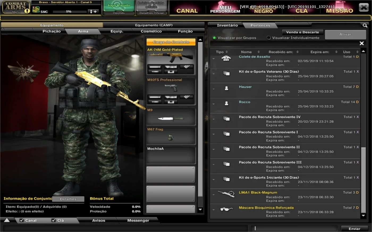Click the Combat Arms Menu logo

pyautogui.click(x=16, y=7)
